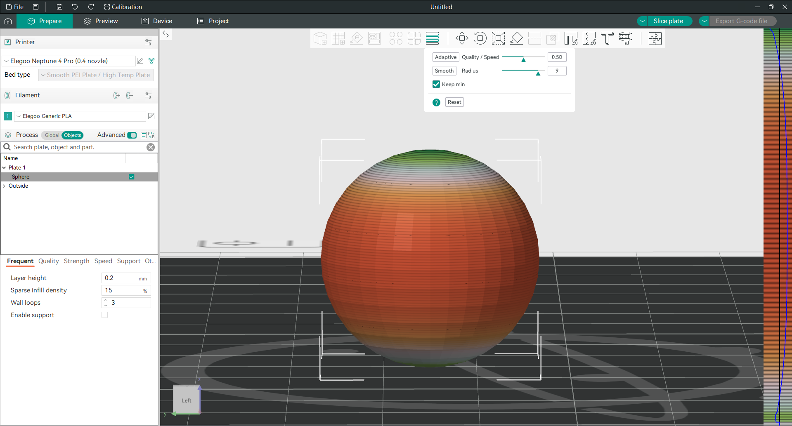Switch process scope to Global
This screenshot has width=792, height=426.
coord(52,135)
